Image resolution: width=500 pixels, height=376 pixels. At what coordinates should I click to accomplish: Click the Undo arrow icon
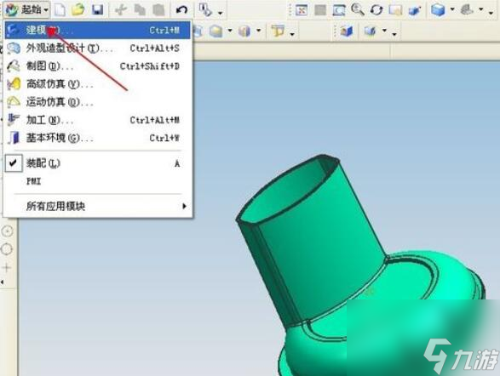[181, 10]
